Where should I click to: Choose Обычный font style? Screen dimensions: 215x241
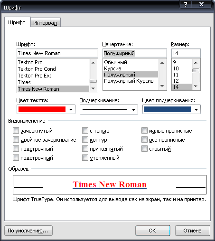tap(131, 62)
